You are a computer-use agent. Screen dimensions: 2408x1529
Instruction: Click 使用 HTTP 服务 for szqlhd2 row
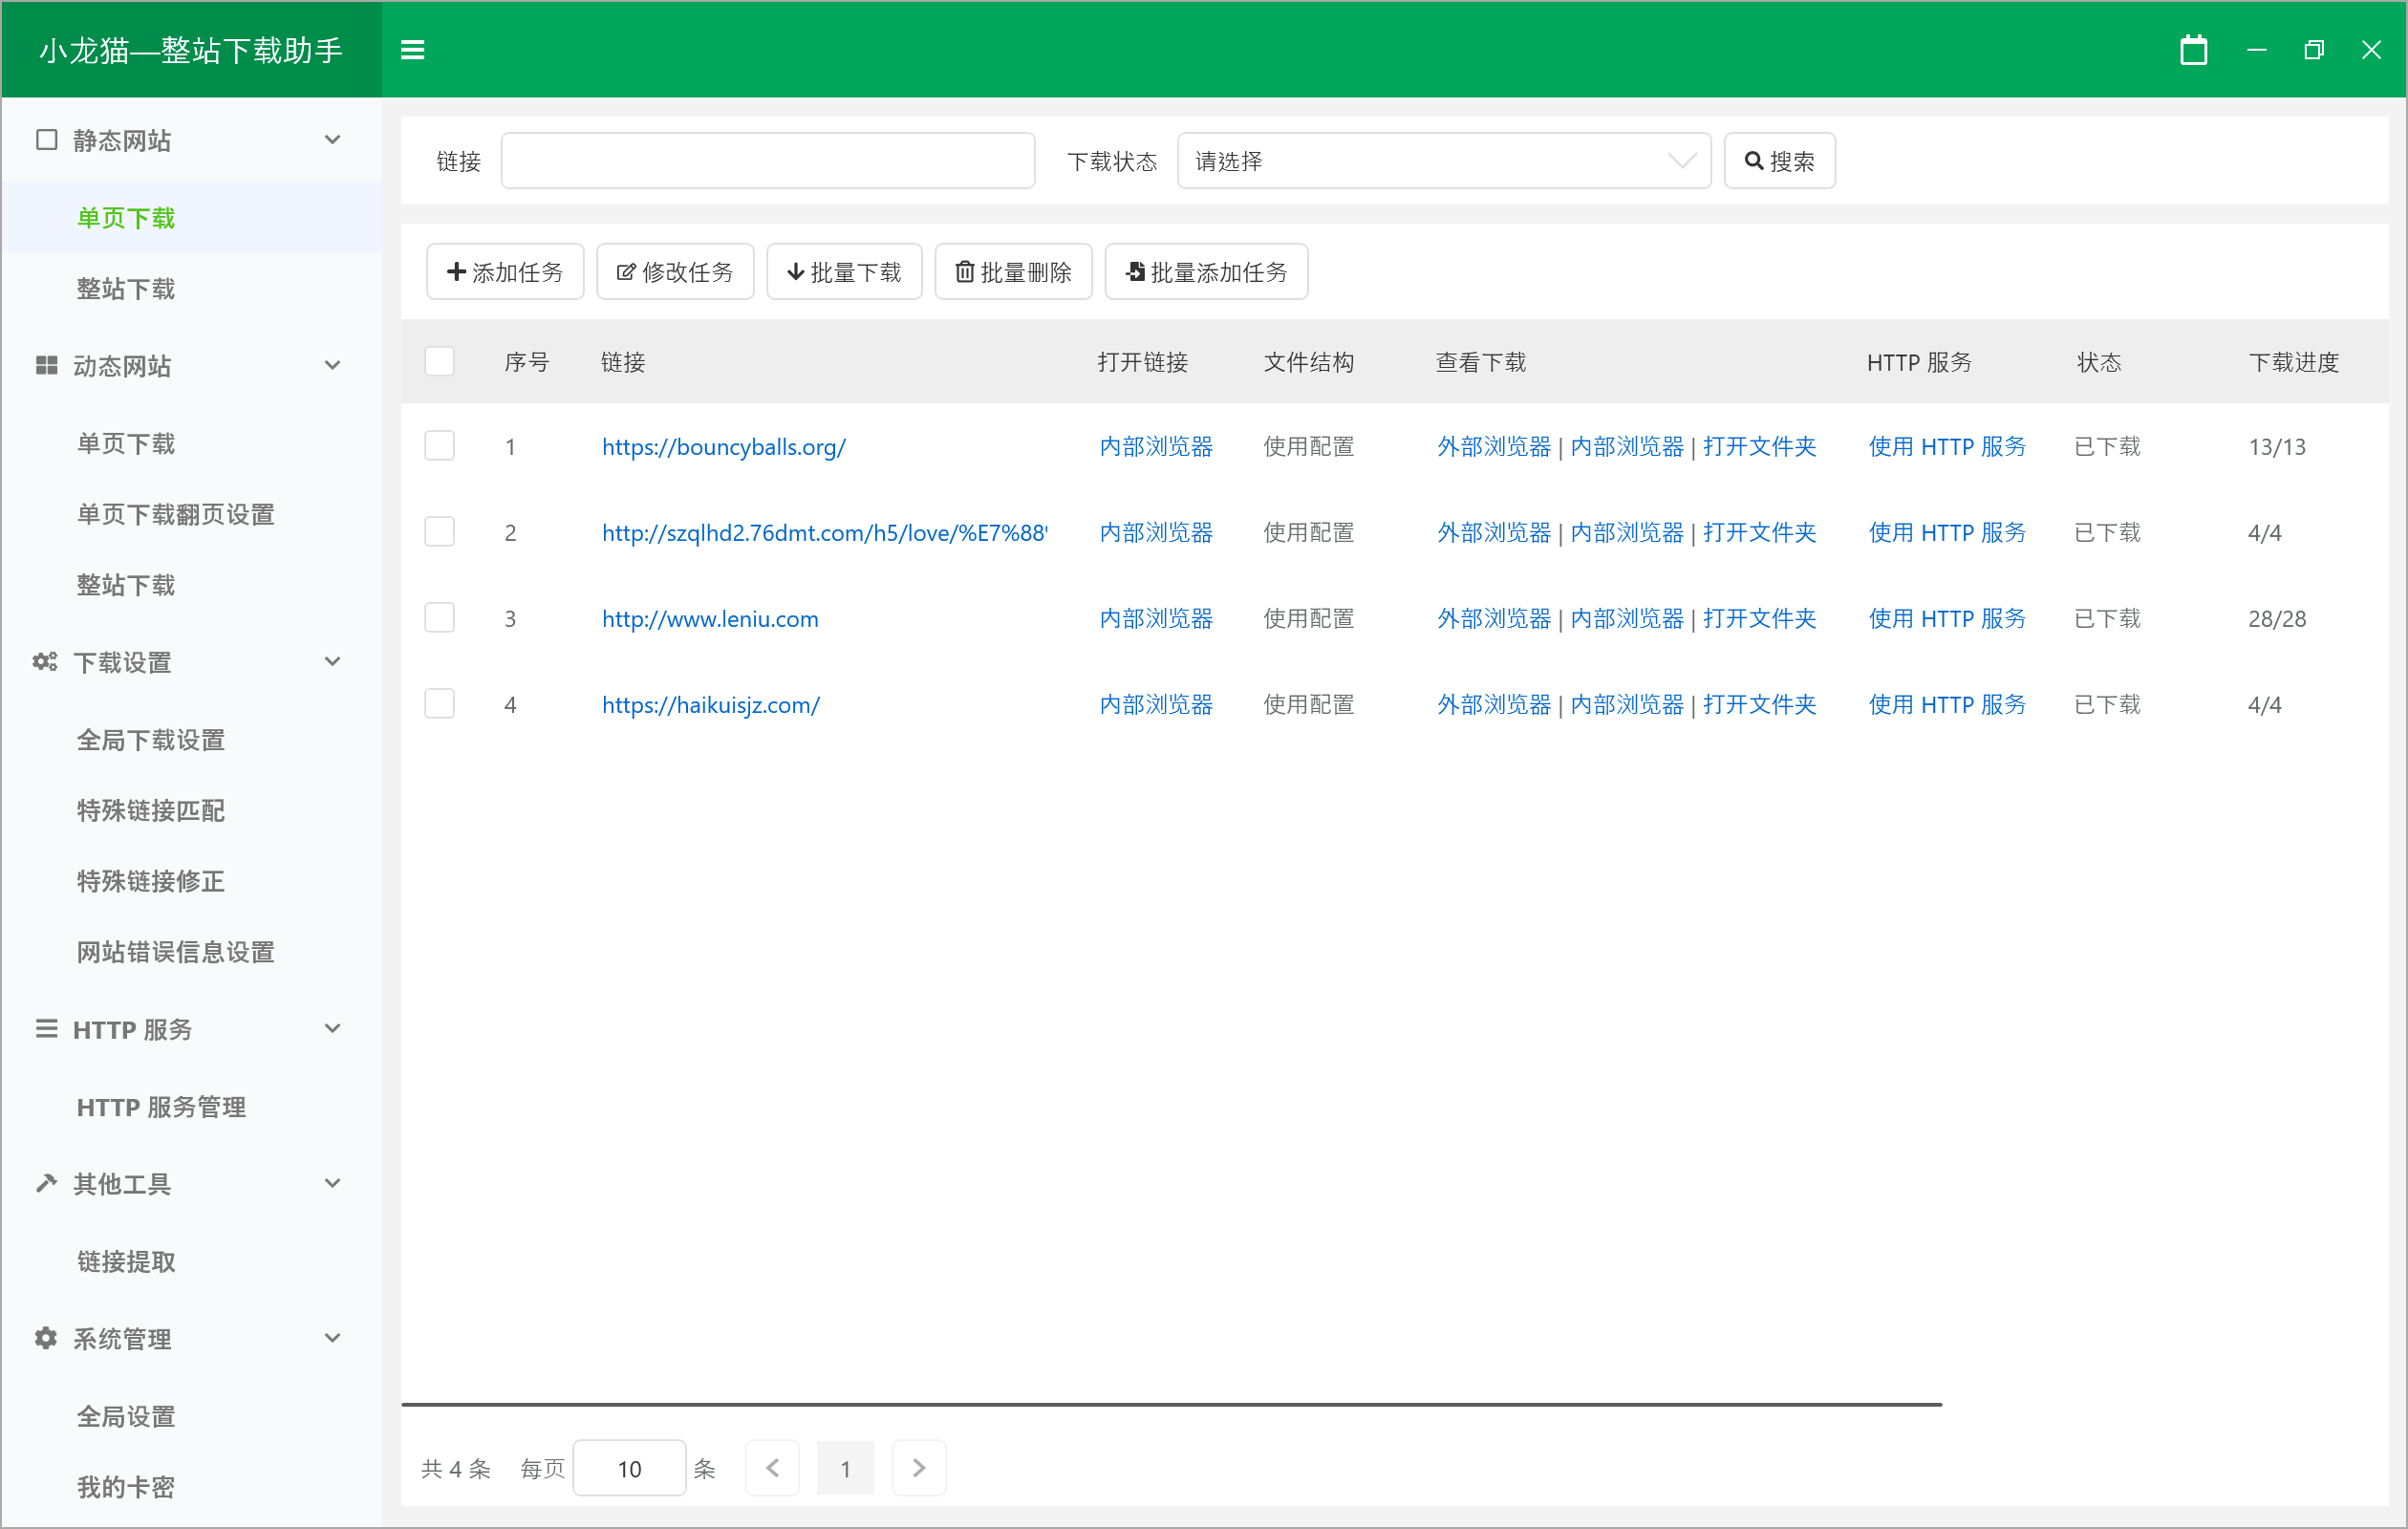[1947, 533]
